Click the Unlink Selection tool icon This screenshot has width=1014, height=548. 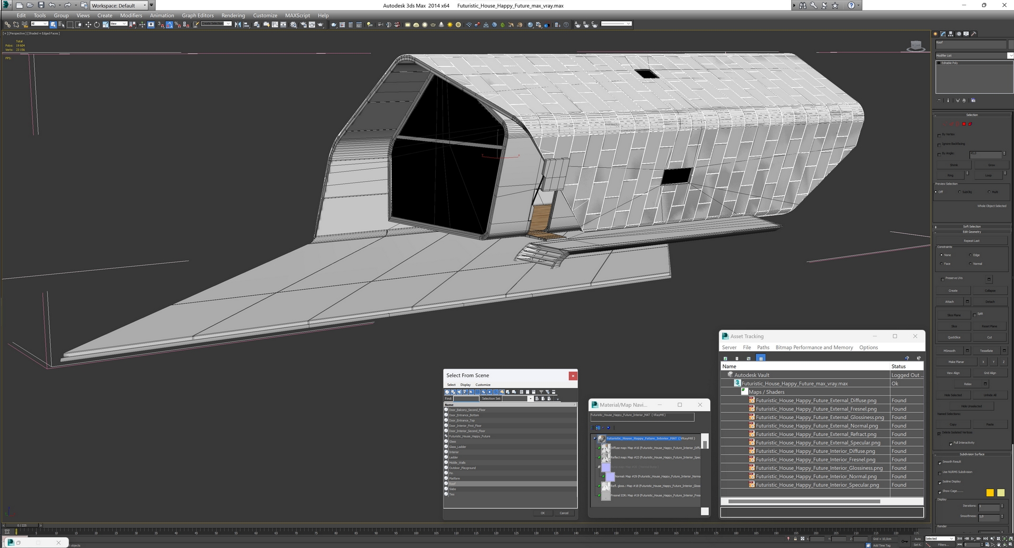[16, 24]
